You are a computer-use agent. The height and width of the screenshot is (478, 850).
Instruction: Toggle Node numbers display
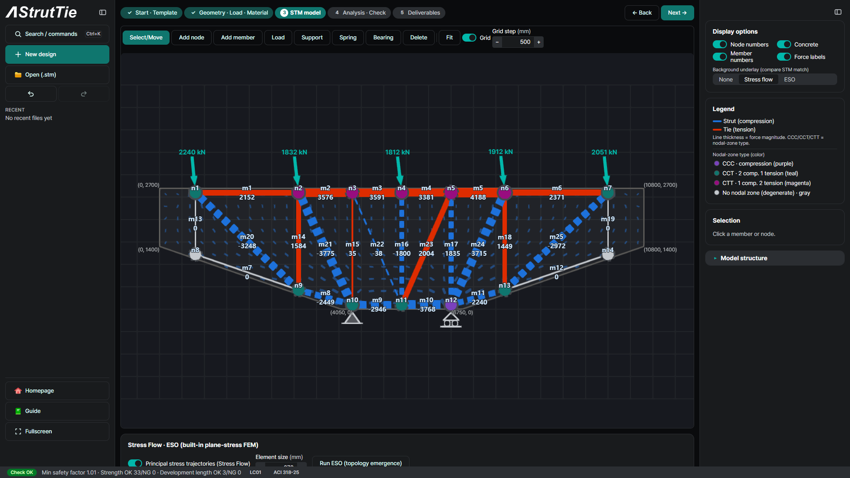(x=720, y=44)
